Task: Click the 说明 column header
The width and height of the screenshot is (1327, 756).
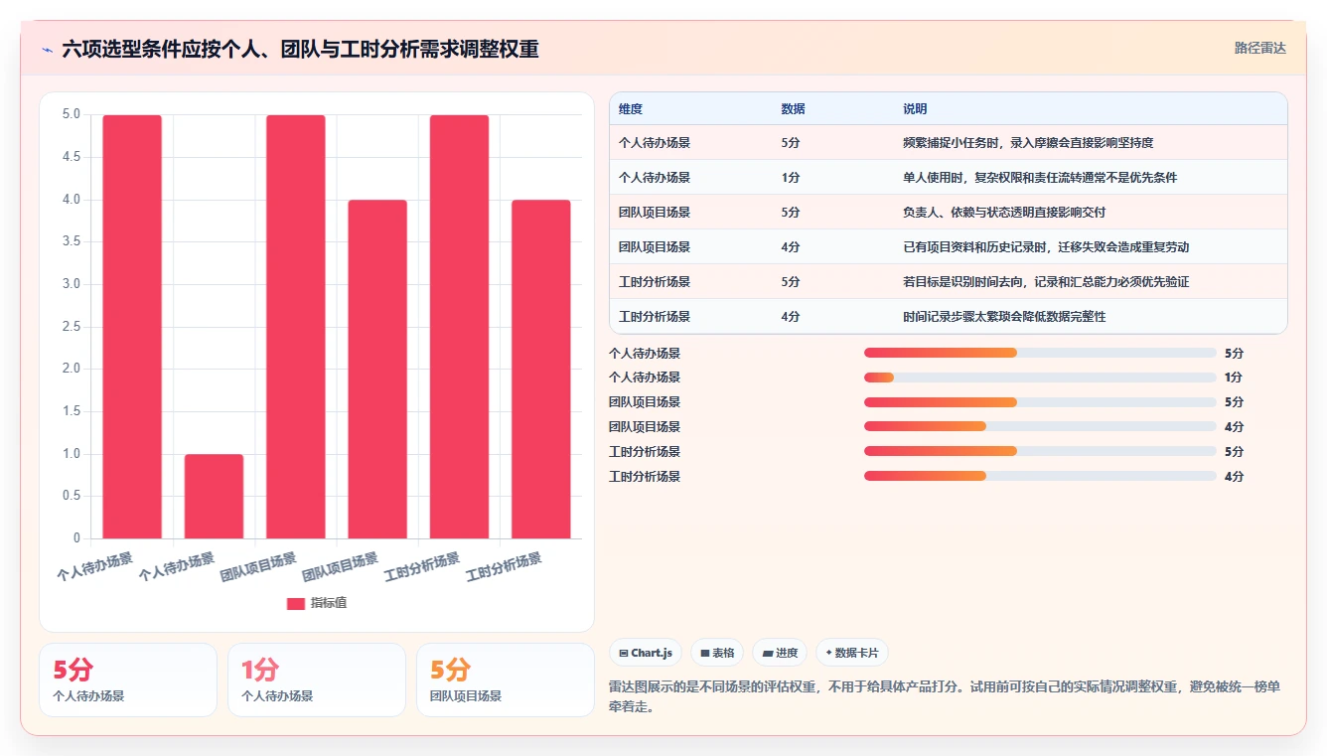Action: click(914, 109)
